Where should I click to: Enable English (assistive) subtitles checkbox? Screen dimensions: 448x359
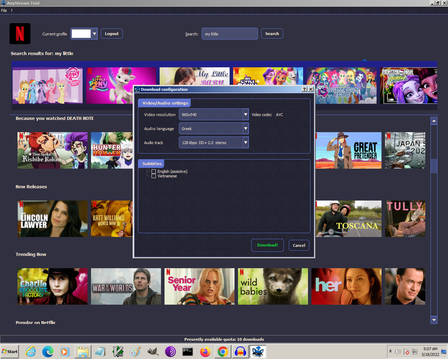(154, 171)
